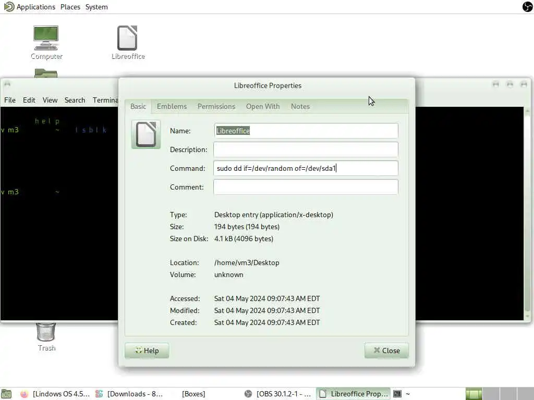Image resolution: width=534 pixels, height=400 pixels.
Task: Click the workspace switcher first workspace
Action: [474, 394]
